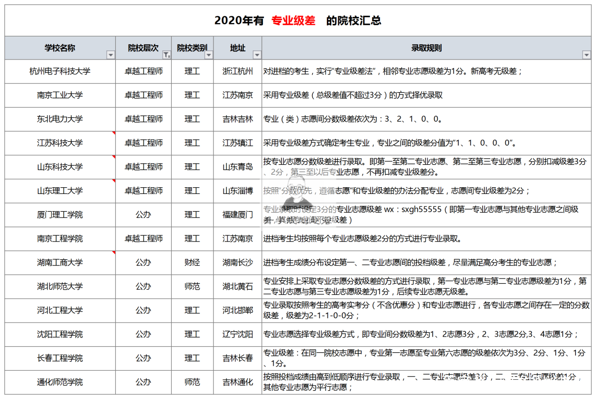Select the cell 南京工业大学
This screenshot has width=596, height=399.
coord(60,95)
